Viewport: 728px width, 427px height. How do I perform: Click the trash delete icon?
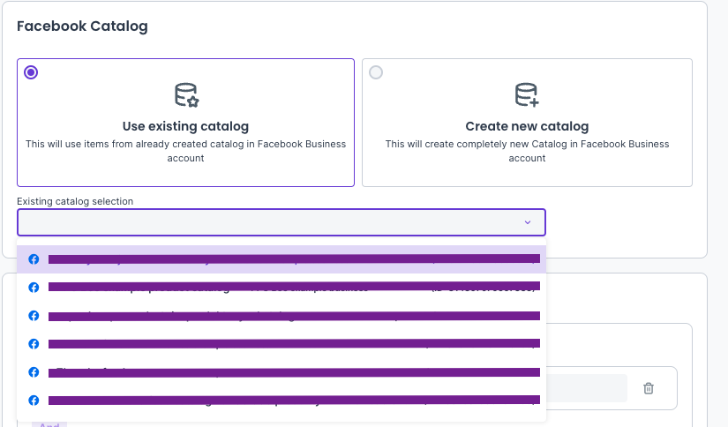[649, 388]
